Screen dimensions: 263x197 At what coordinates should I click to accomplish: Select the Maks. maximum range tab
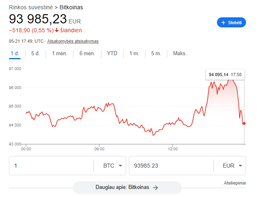click(x=180, y=54)
